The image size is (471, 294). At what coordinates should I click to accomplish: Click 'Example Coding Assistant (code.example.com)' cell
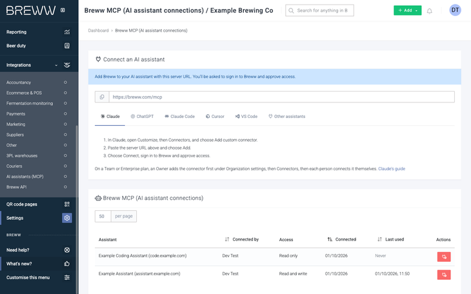point(143,256)
